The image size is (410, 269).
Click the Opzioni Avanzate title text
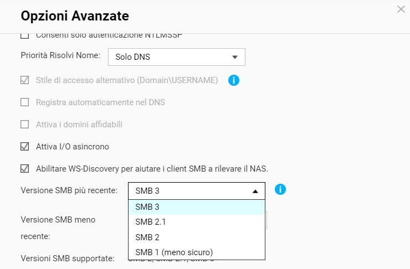74,16
